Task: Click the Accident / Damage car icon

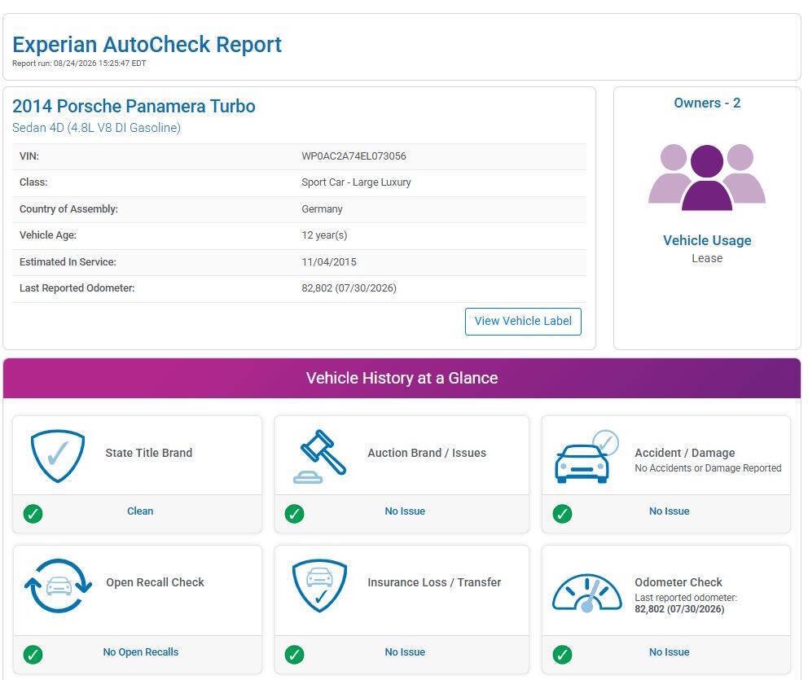Action: (x=586, y=456)
